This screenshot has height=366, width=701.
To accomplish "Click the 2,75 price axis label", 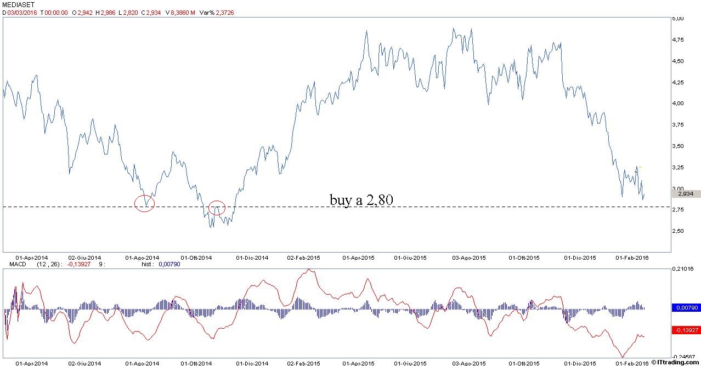I will (678, 210).
